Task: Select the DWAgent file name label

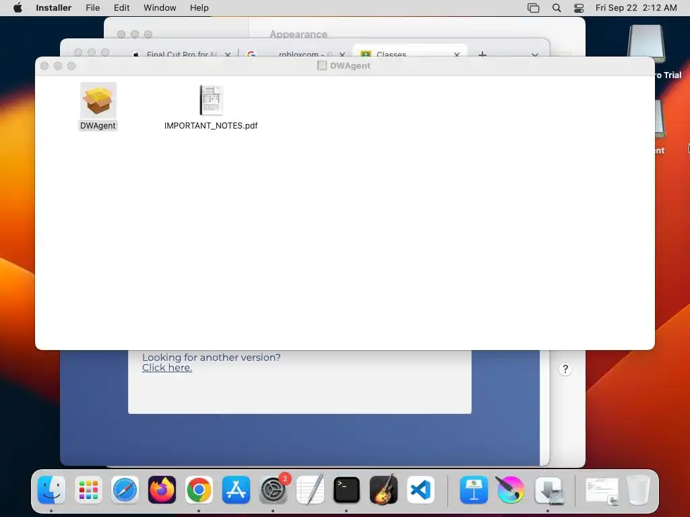Action: pos(98,126)
